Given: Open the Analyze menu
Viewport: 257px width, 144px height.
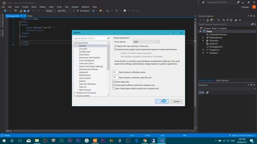Looking at the screenshot, I should (75, 7).
